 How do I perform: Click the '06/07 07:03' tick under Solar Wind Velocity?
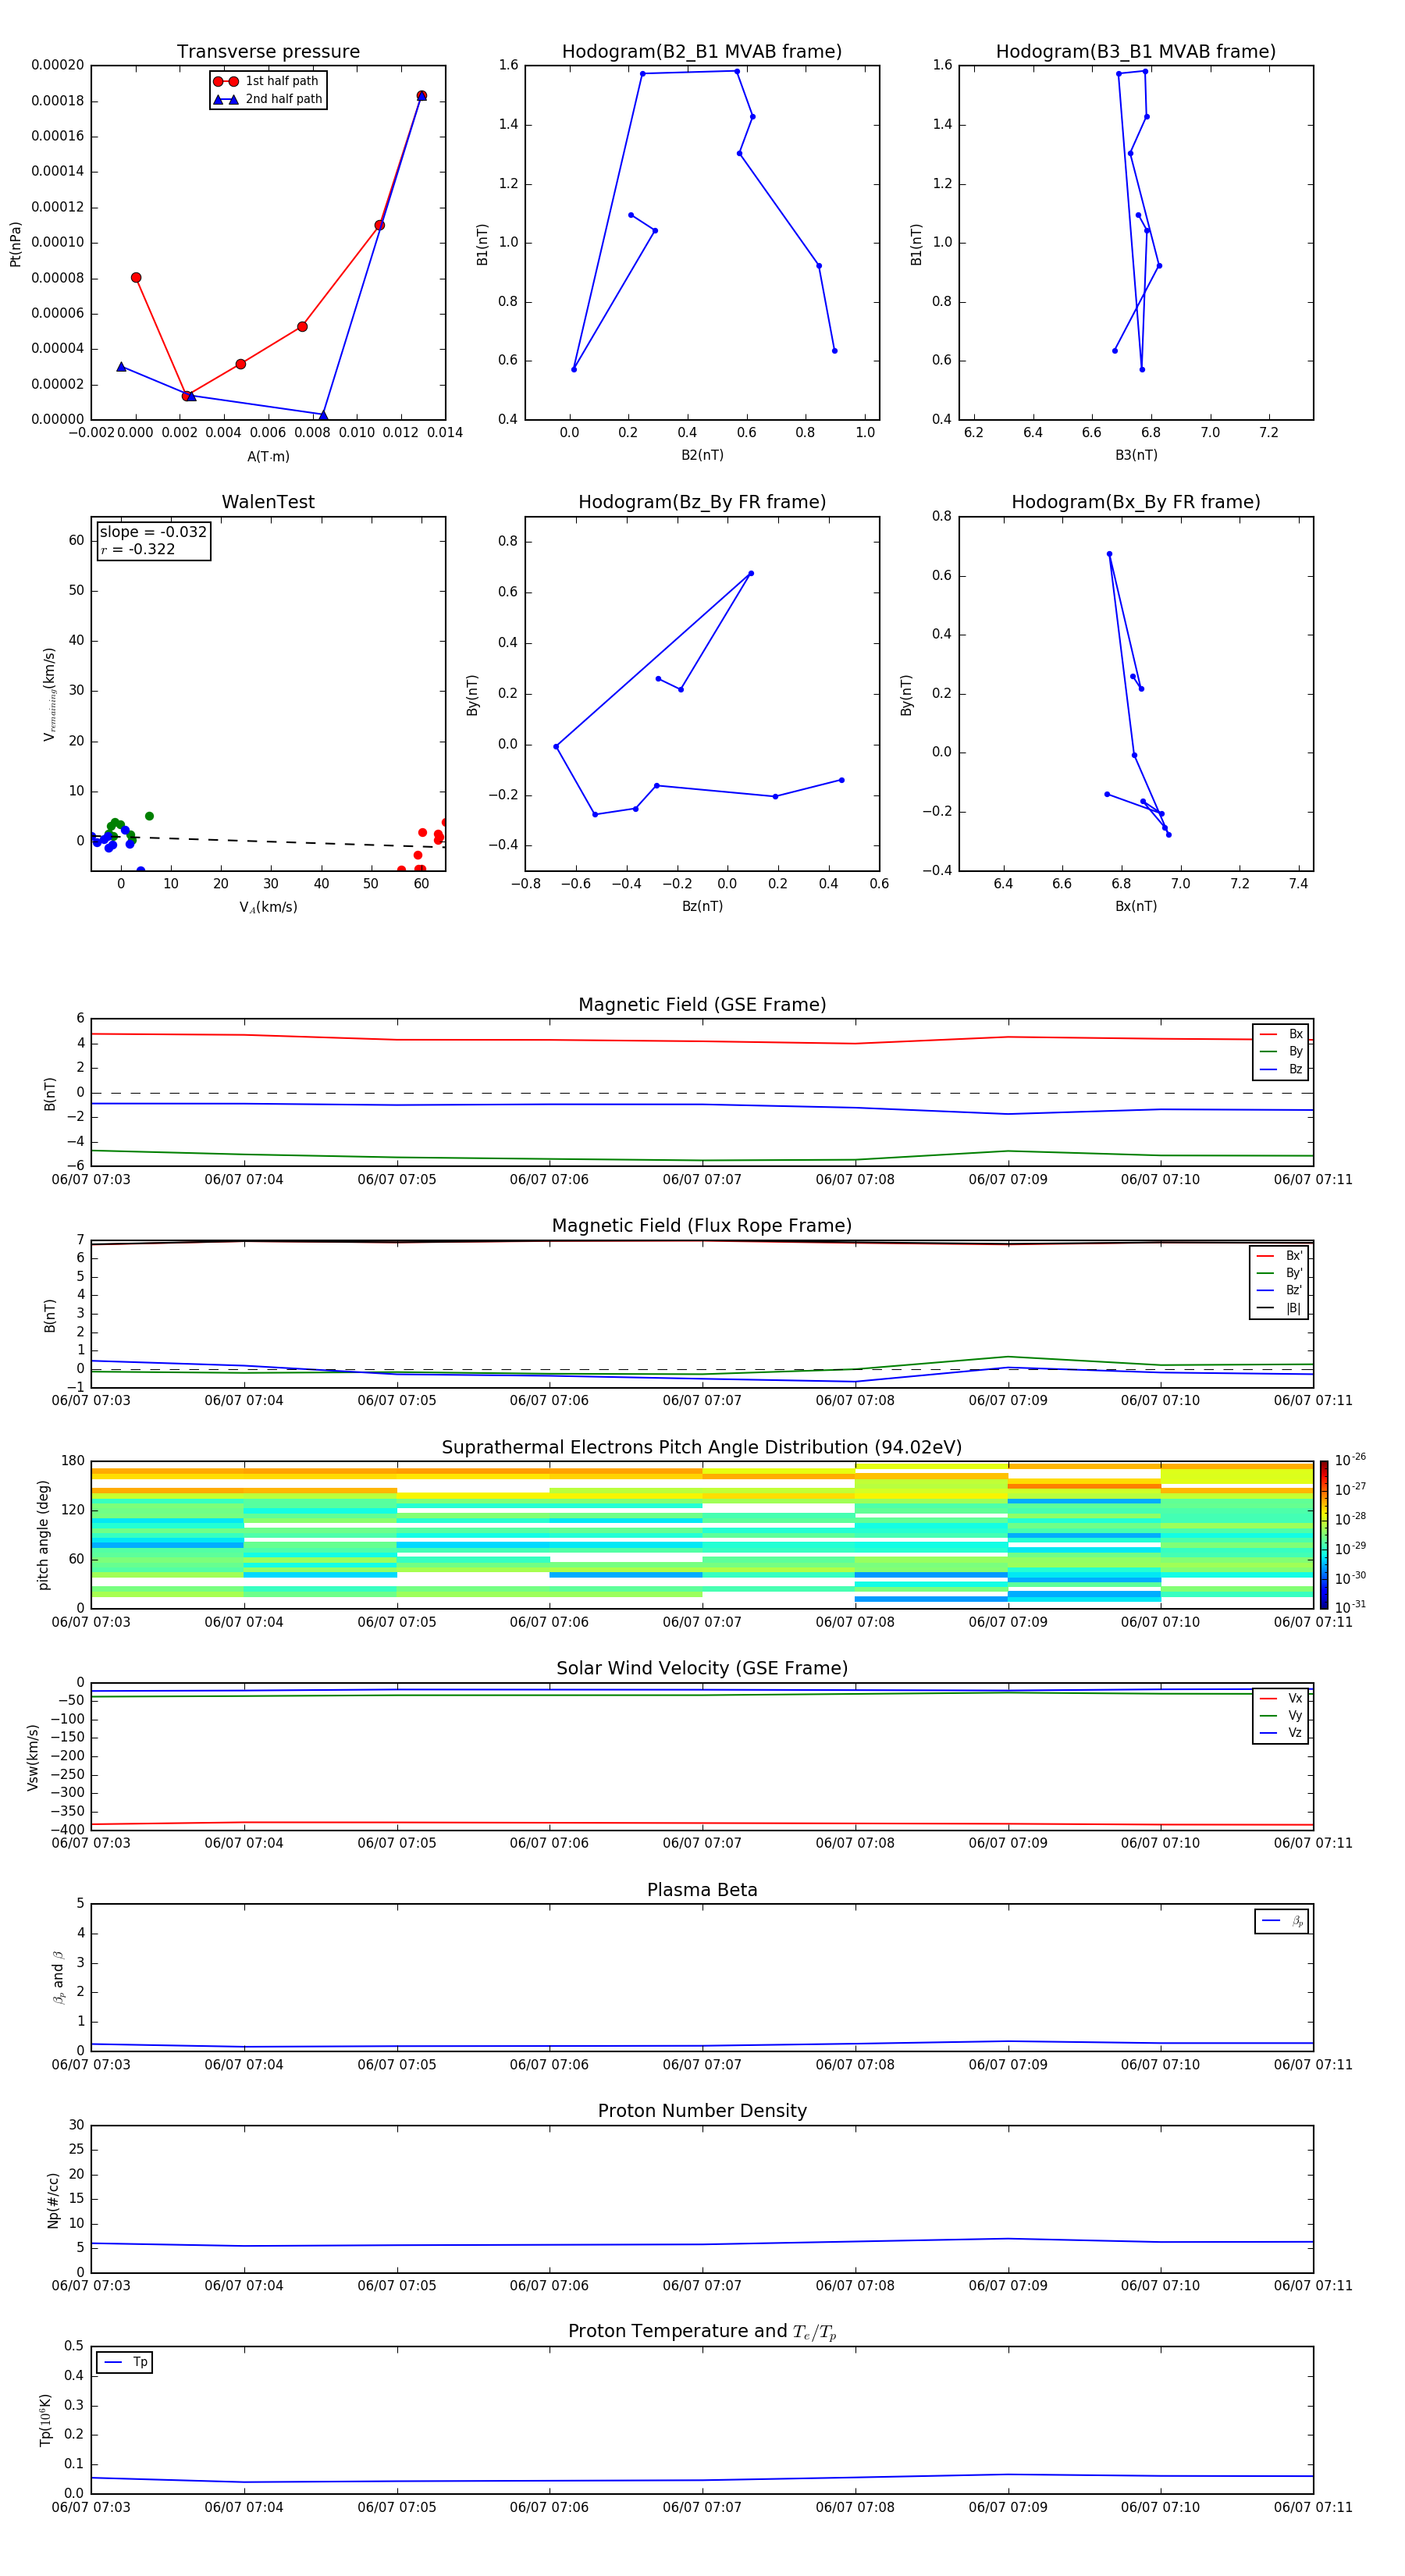91,1843
